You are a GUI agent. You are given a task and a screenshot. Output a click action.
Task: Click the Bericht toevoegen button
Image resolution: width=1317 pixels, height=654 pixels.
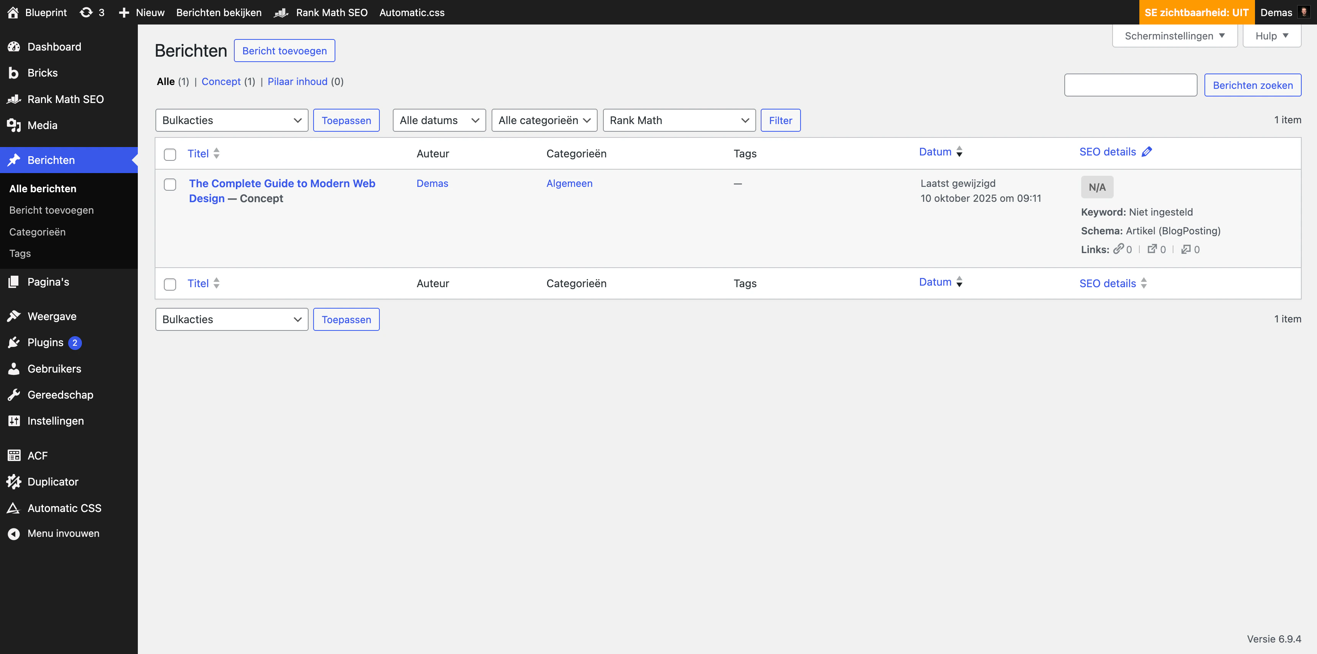click(284, 51)
